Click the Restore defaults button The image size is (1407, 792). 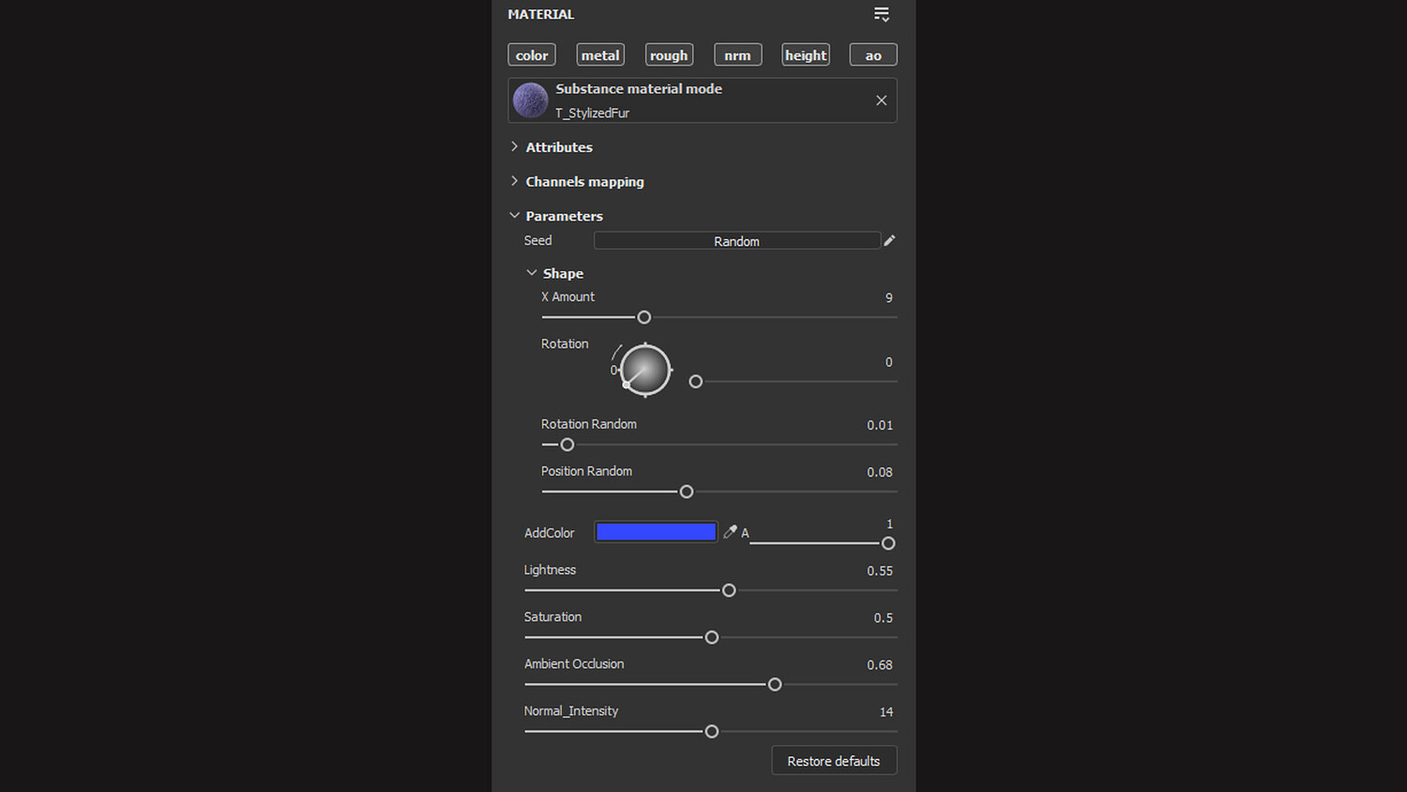834,761
